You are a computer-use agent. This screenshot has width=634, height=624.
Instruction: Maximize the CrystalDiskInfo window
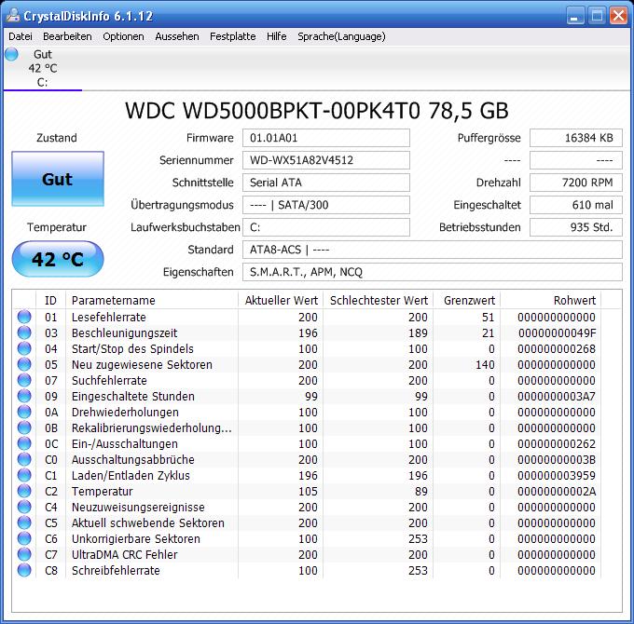(597, 16)
